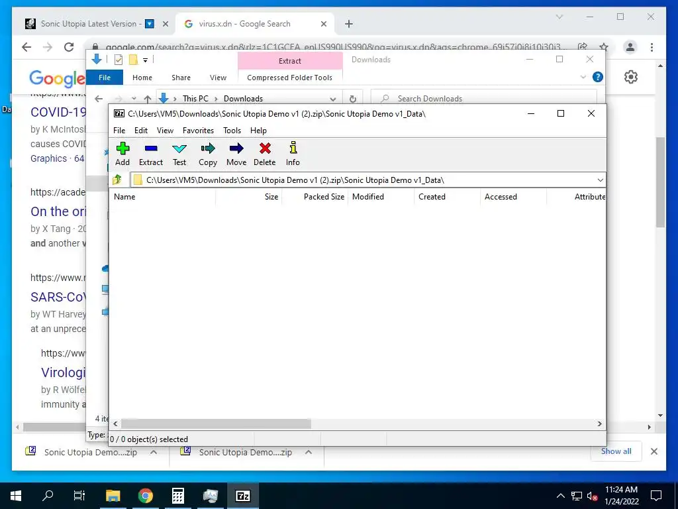The height and width of the screenshot is (509, 678).
Task: Expand the Explorer ribbon chevron
Action: coord(583,77)
